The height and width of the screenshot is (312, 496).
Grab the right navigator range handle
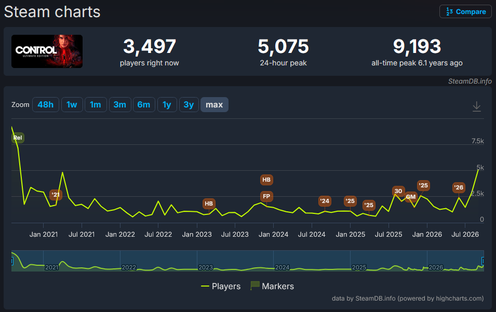(483, 261)
